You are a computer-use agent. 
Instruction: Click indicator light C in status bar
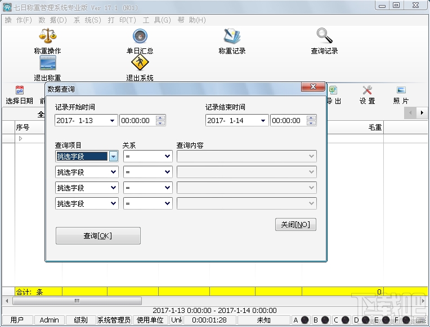tap(345, 320)
